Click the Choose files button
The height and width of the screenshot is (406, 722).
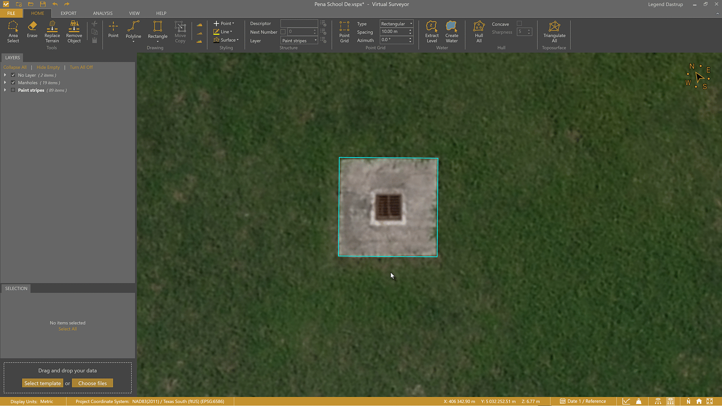[x=93, y=383]
